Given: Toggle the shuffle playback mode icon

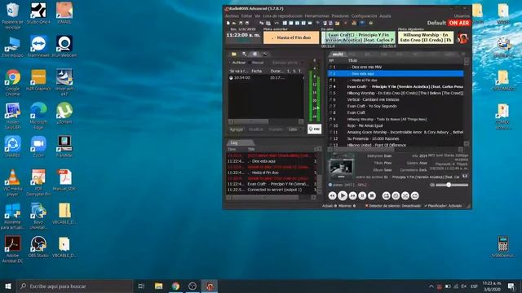Looking at the screenshot, I should coord(405,196).
